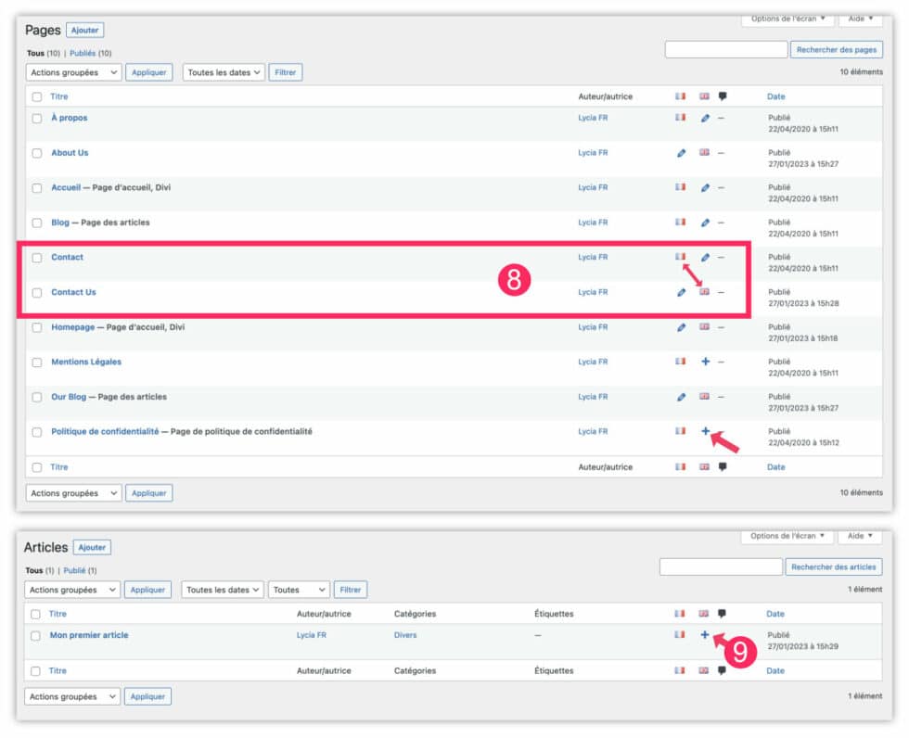The width and height of the screenshot is (909, 738).
Task: Expand the Options de l'écran panel
Action: point(787,17)
